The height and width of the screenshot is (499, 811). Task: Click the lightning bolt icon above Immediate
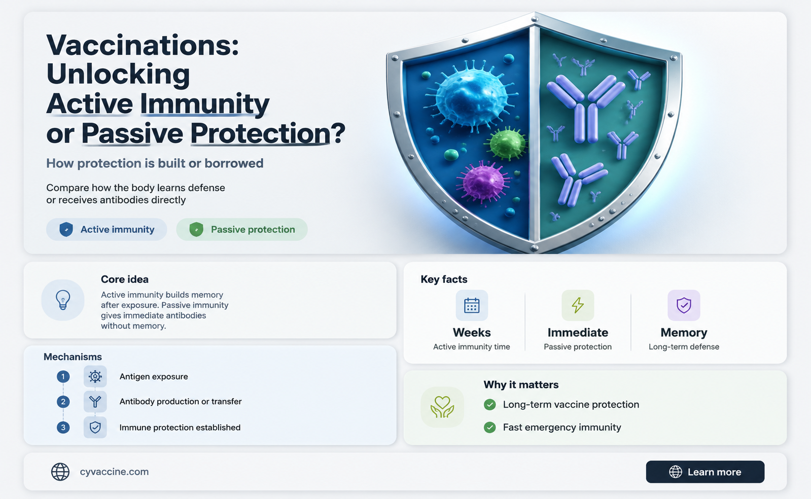point(578,305)
